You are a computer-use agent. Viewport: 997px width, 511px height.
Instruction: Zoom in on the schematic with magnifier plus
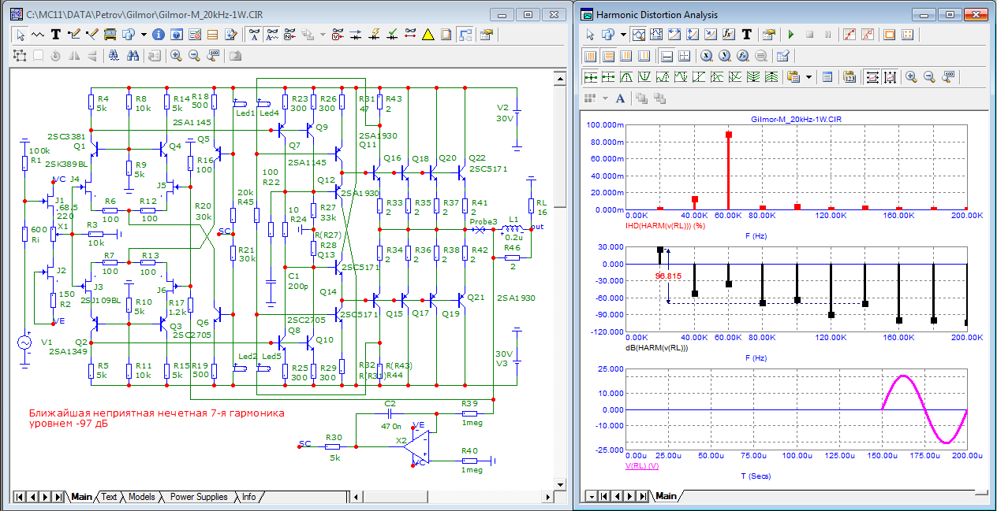click(175, 56)
